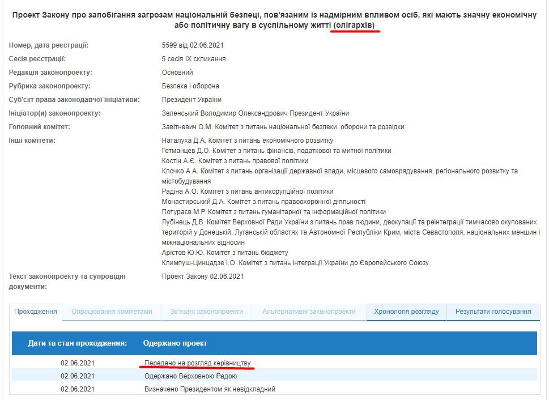View the "Альтернативні законопроекти" tab

point(309,312)
